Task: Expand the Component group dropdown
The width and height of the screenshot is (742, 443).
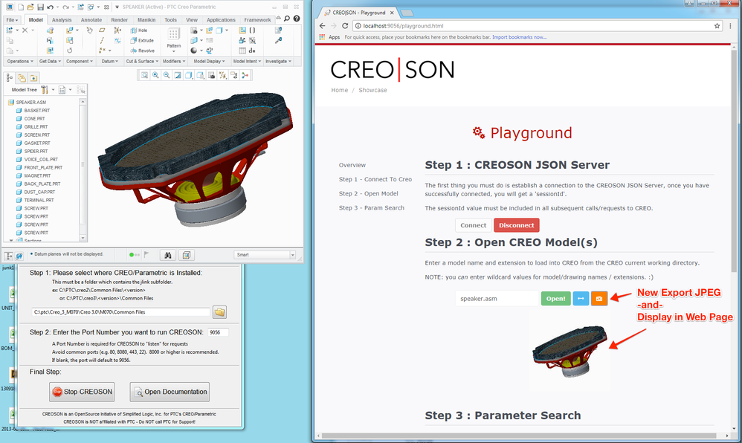Action: tap(80, 62)
